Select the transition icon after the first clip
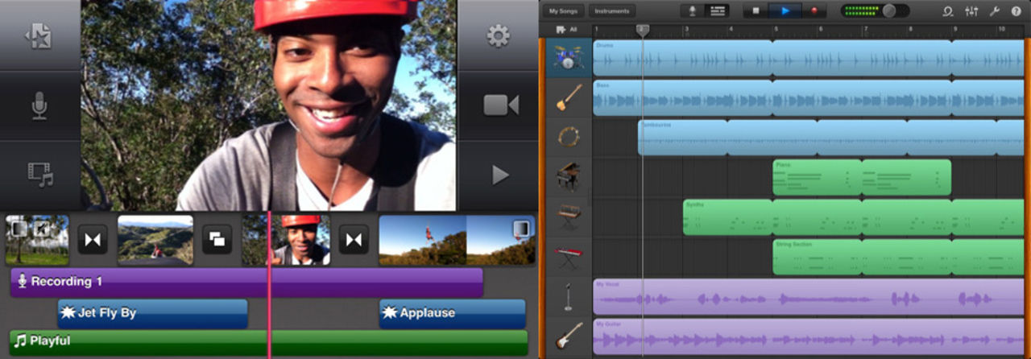This screenshot has height=359, width=1031. [93, 240]
